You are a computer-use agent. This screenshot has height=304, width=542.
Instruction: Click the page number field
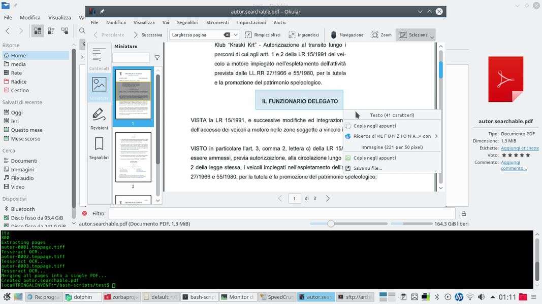click(x=295, y=198)
